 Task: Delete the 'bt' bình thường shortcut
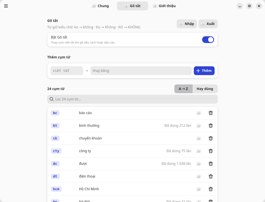(x=211, y=126)
